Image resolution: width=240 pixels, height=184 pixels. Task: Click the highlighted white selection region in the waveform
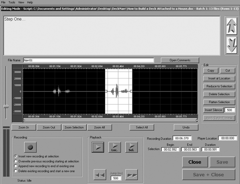click(x=119, y=91)
